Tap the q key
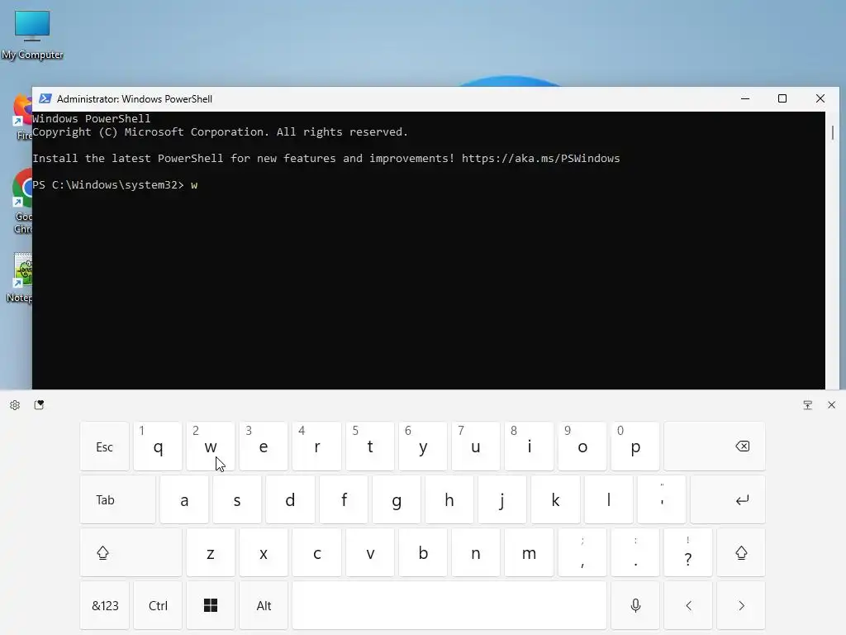Viewport: 846px width, 635px height. pos(158,446)
